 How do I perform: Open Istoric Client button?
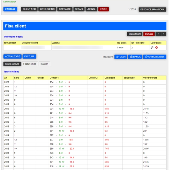pos(135,34)
